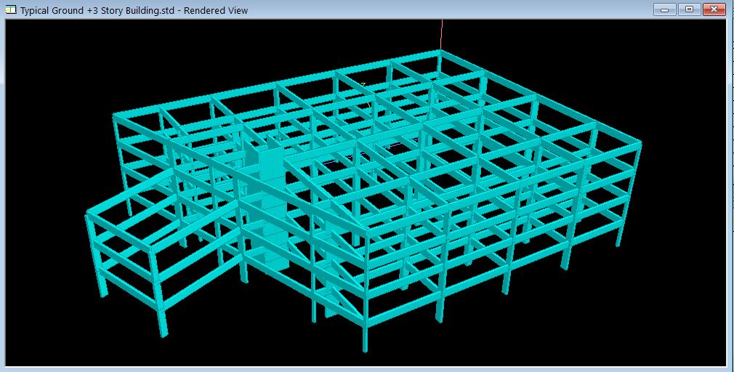Open the window system menu icon
This screenshot has height=372, width=734.
coord(10,9)
